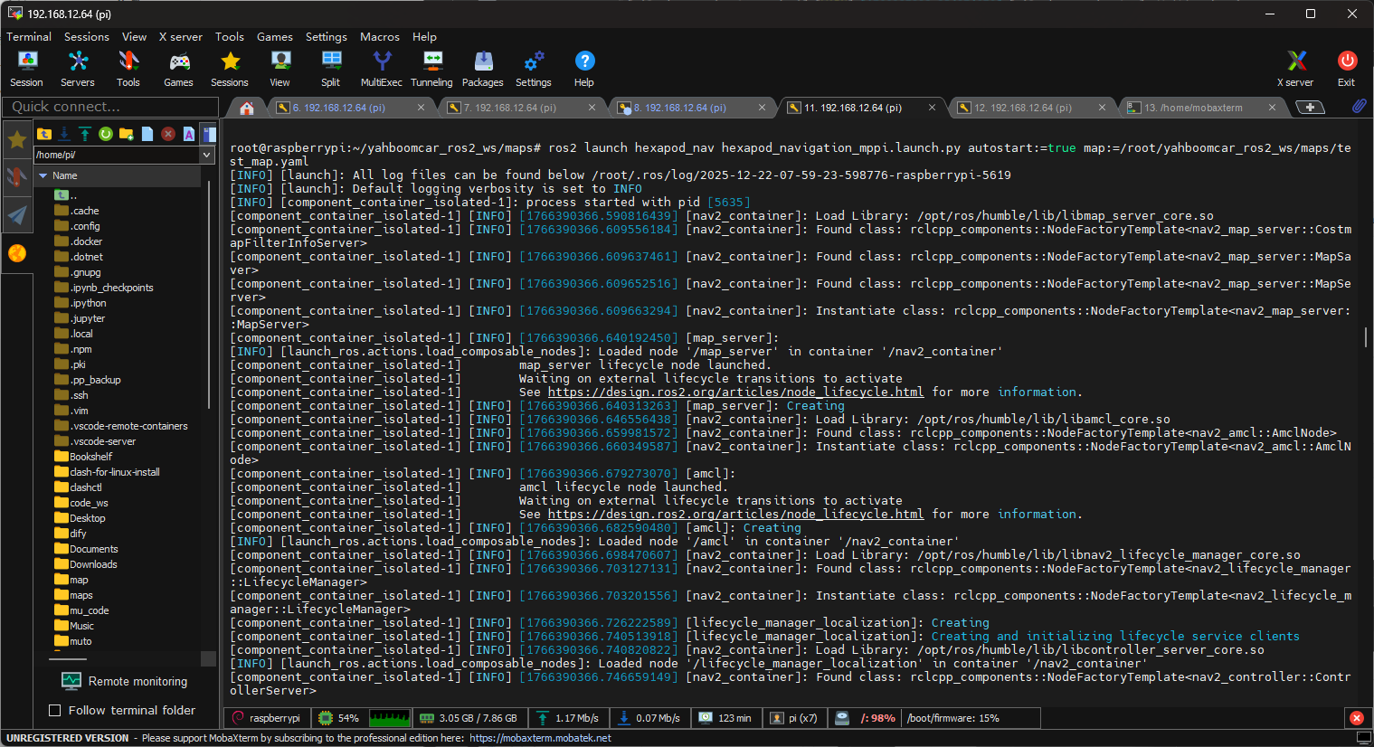
Task: Start the X server icon
Action: (1295, 69)
